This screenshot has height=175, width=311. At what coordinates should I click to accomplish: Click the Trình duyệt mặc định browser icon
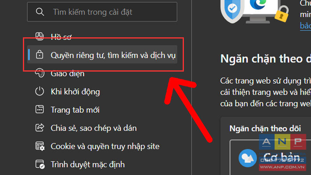point(40,164)
